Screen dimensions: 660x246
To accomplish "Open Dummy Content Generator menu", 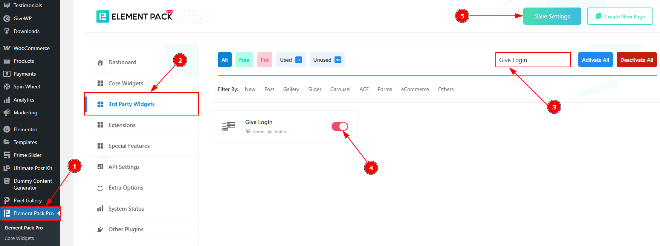I will point(30,184).
